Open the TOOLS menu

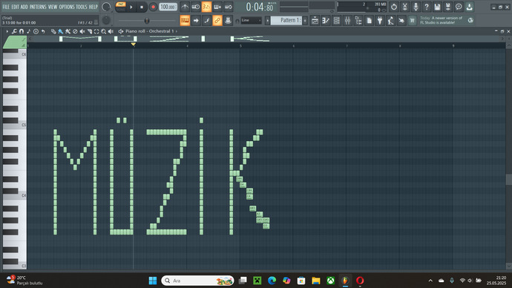[82, 7]
